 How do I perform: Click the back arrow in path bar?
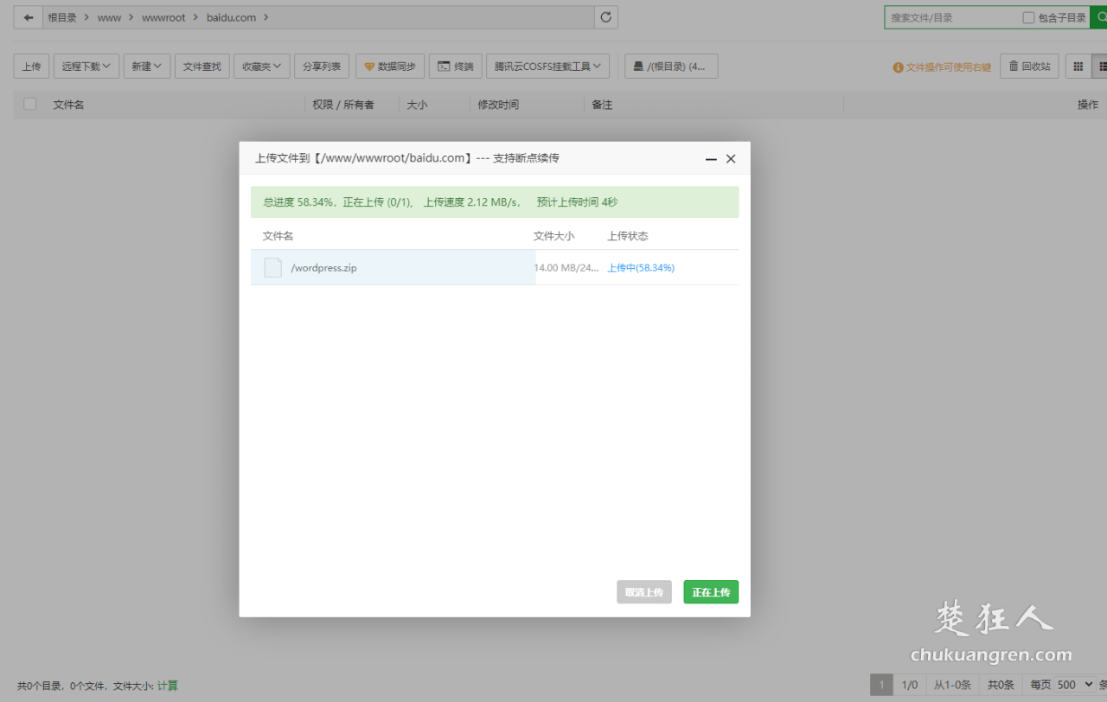(x=29, y=17)
